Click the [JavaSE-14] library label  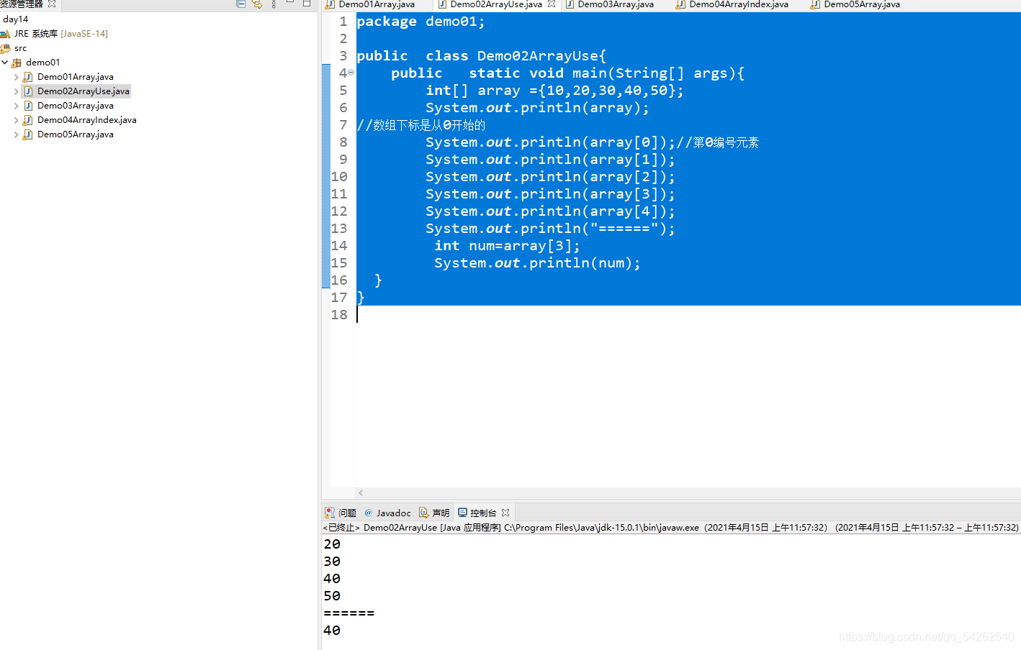coord(84,34)
